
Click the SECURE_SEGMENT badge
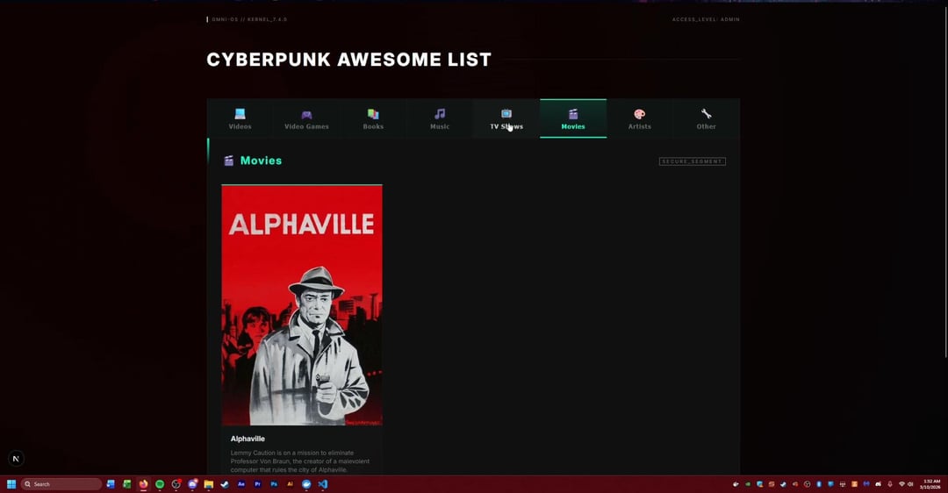pos(692,161)
